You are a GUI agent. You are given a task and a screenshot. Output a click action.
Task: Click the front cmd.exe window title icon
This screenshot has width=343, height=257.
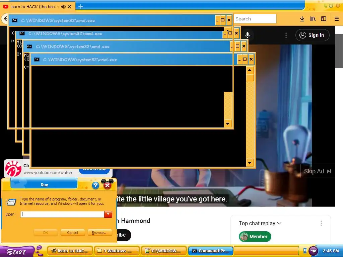(x=37, y=60)
